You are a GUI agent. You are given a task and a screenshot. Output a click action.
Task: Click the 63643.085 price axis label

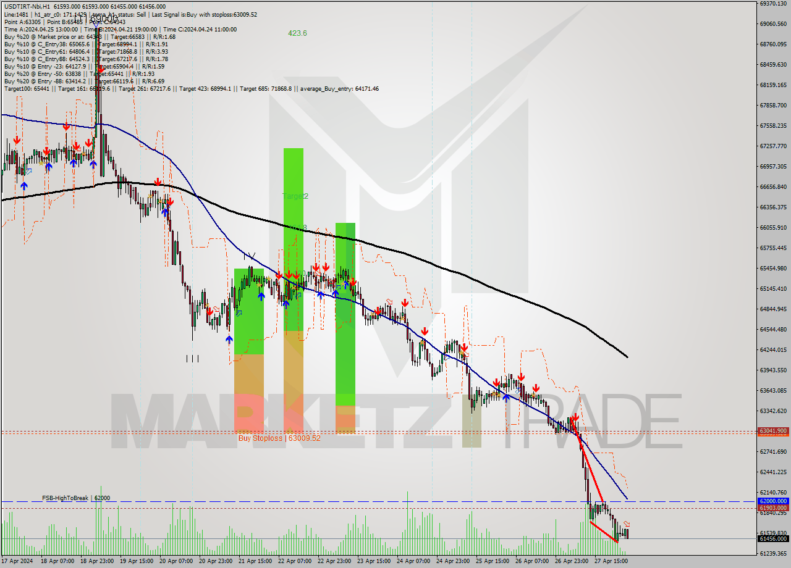[772, 390]
